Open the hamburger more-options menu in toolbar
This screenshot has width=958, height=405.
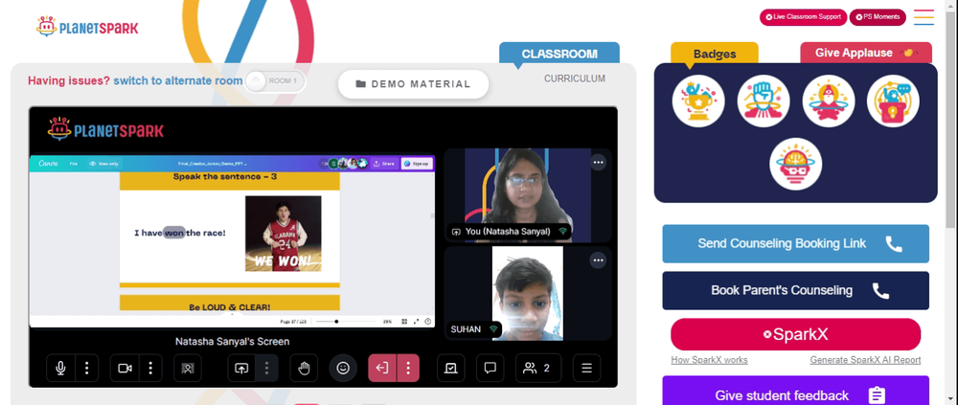[586, 368]
